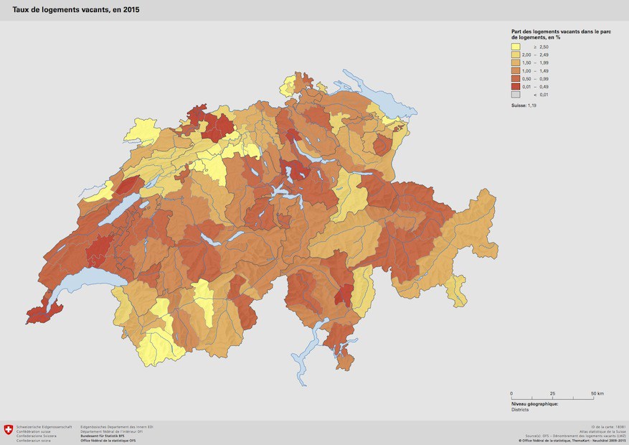Select the ≥ 2,50 yellow legend swatch
Image resolution: width=629 pixels, height=445 pixels.
pyautogui.click(x=516, y=47)
